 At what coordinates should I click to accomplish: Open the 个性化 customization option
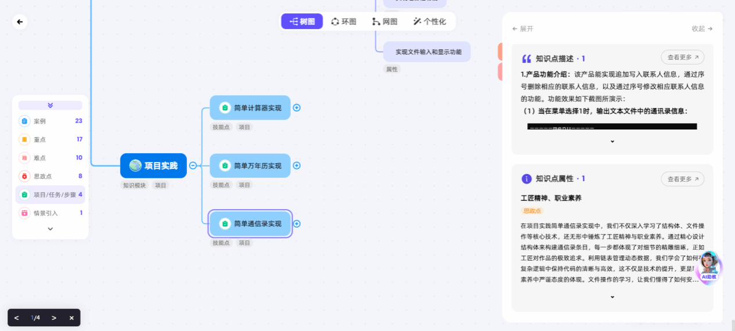pos(430,21)
